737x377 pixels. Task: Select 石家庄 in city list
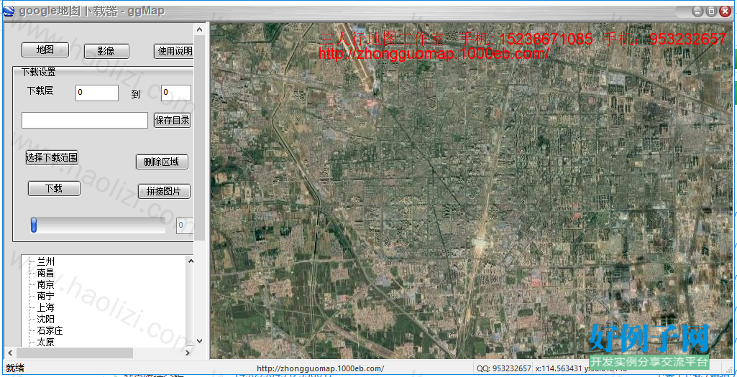50,330
